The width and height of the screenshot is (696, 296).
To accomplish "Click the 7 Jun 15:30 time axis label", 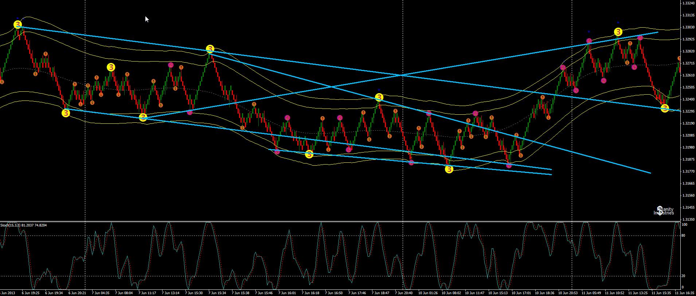I will coord(194,293).
